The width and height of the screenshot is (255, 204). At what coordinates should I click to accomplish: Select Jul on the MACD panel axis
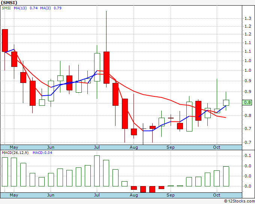(x=97, y=195)
